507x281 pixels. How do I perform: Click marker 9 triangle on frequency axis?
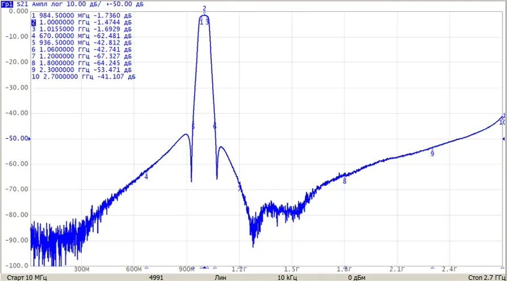coord(432,267)
